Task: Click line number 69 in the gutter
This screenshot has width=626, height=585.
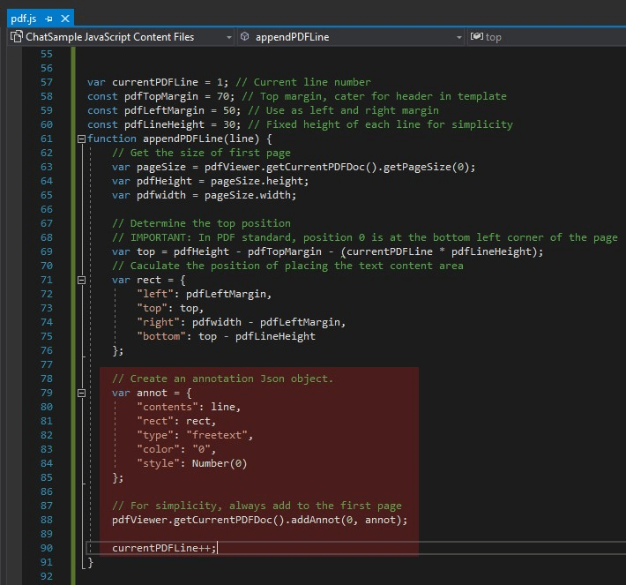Action: pos(47,251)
